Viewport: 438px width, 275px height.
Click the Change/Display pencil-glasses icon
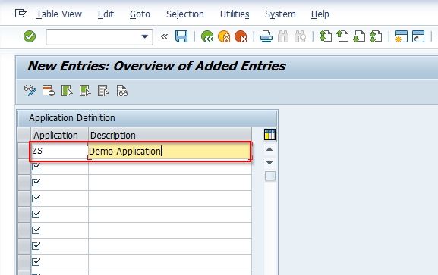(30, 91)
